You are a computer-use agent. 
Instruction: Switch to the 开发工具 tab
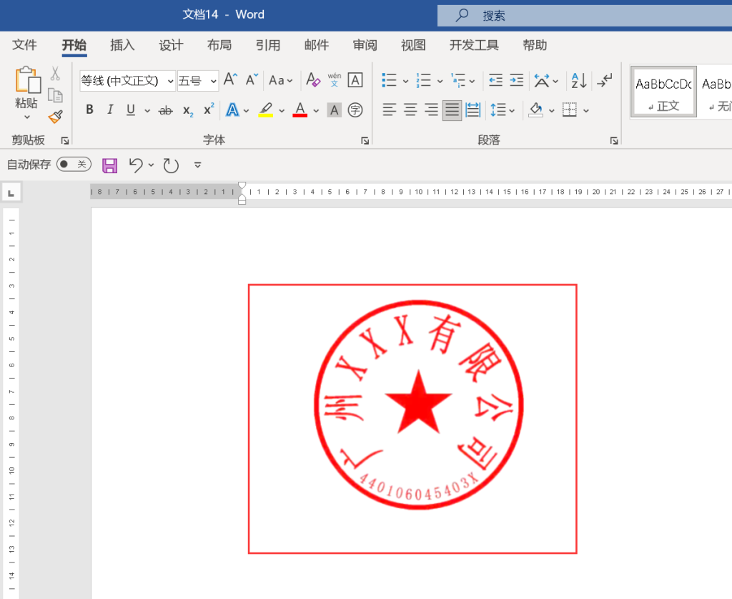(x=474, y=45)
